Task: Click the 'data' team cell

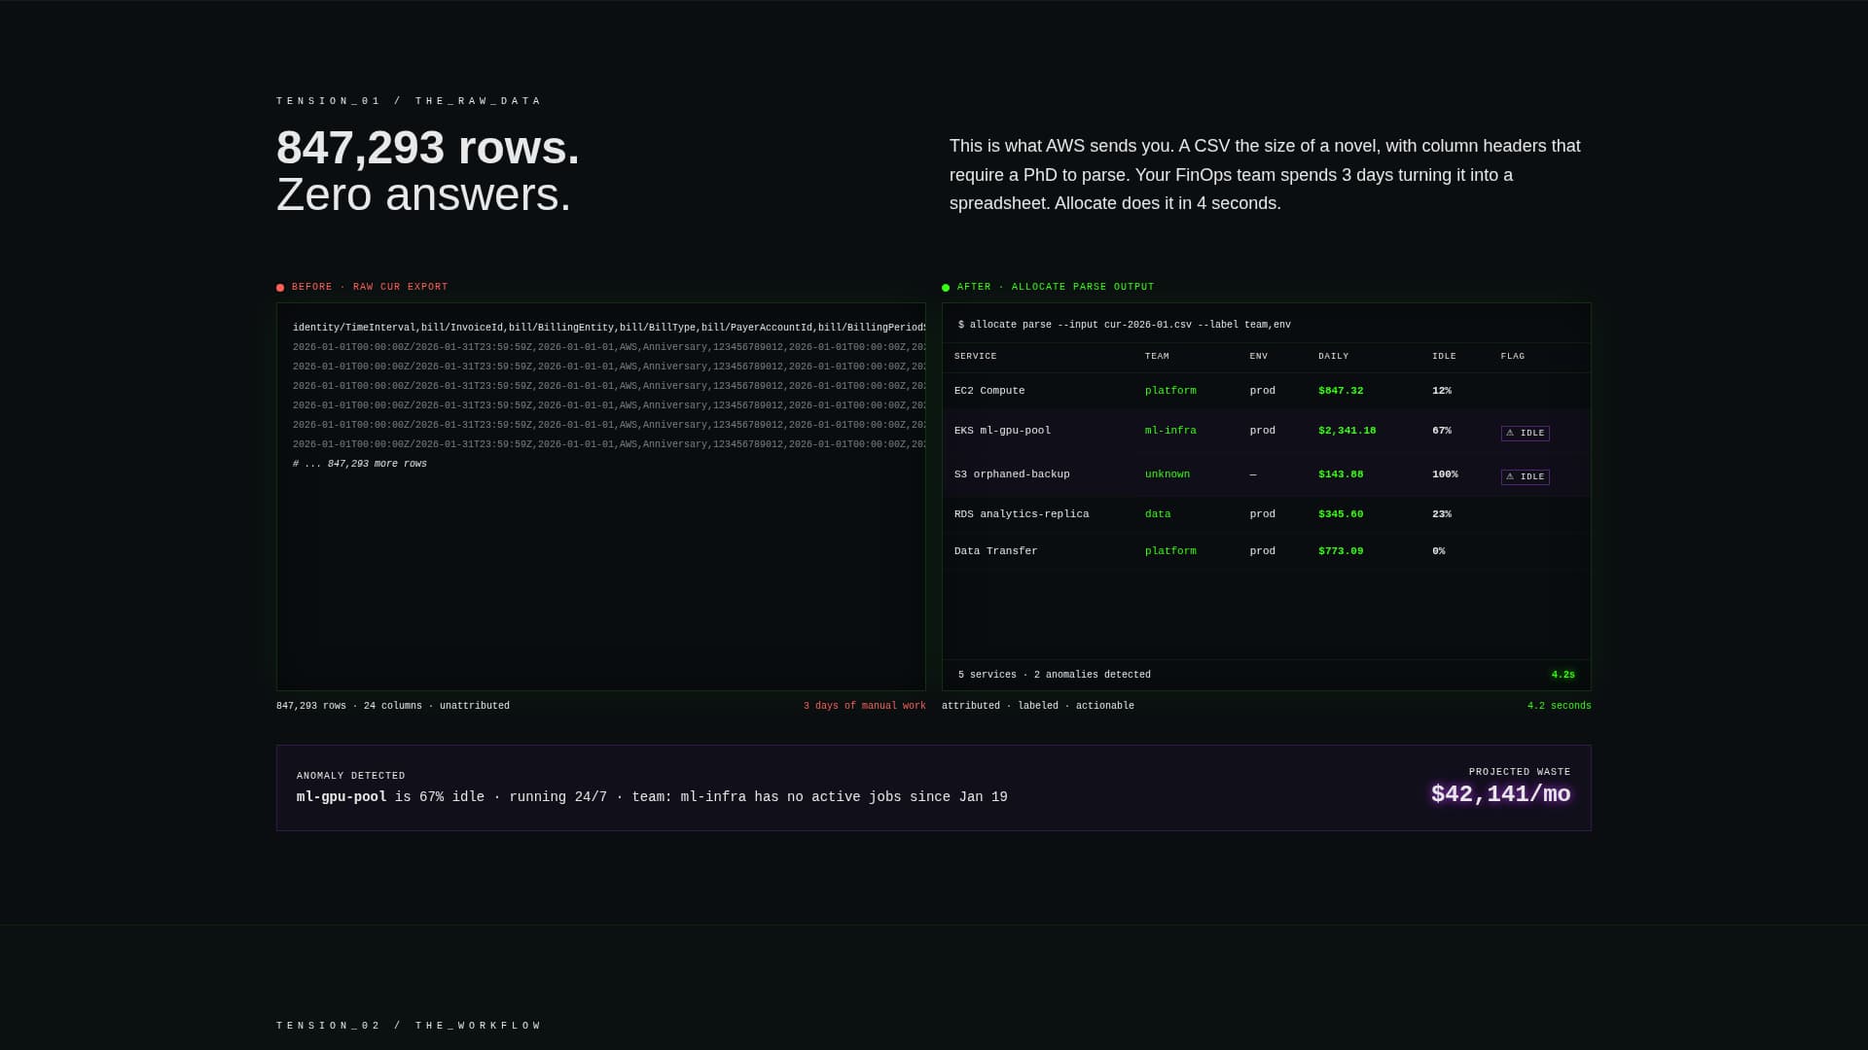Action: 1158,514
